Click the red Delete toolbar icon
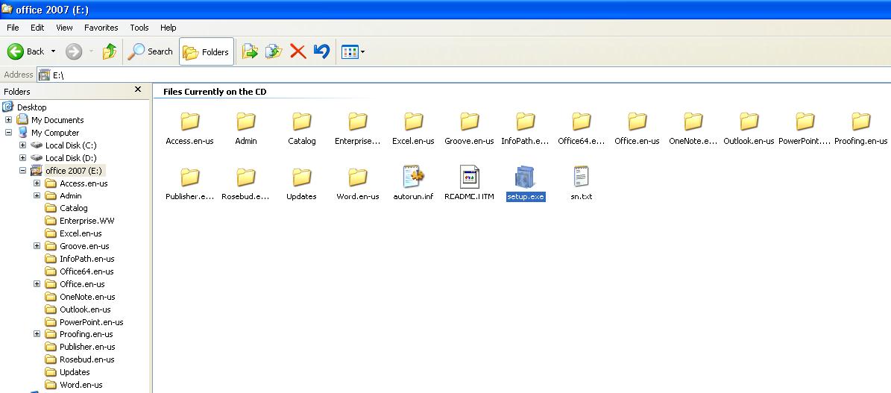 coord(297,51)
